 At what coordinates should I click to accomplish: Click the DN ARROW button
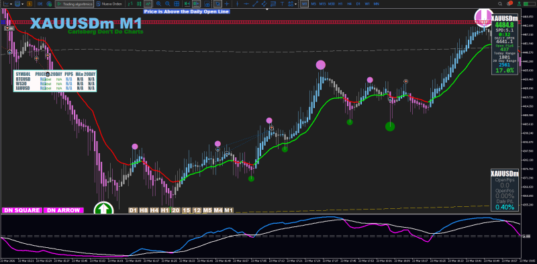[64, 210]
